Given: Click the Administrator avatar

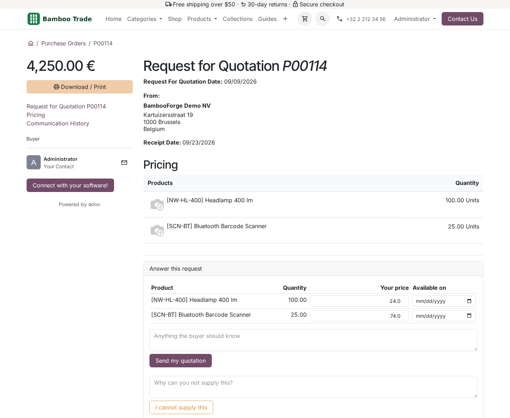Looking at the screenshot, I should coord(34,162).
